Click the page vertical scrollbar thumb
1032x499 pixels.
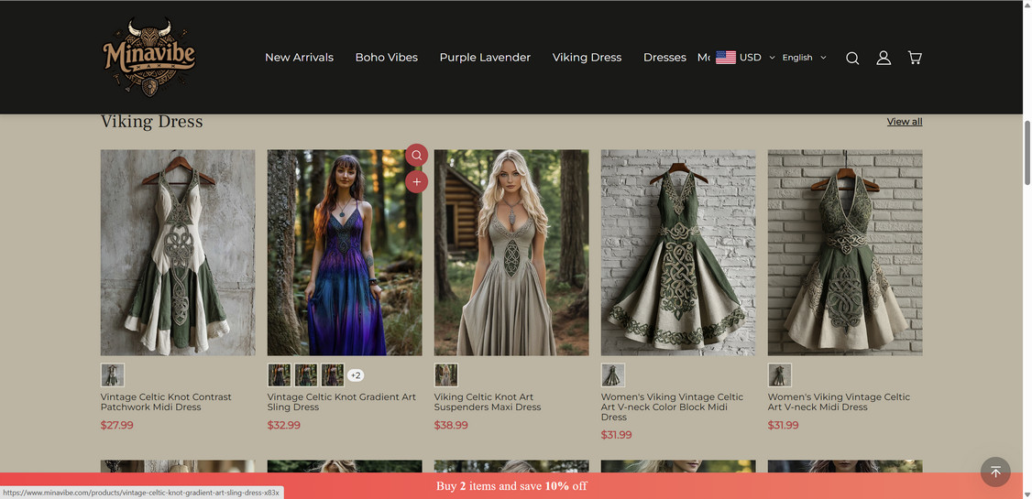pyautogui.click(x=1027, y=153)
